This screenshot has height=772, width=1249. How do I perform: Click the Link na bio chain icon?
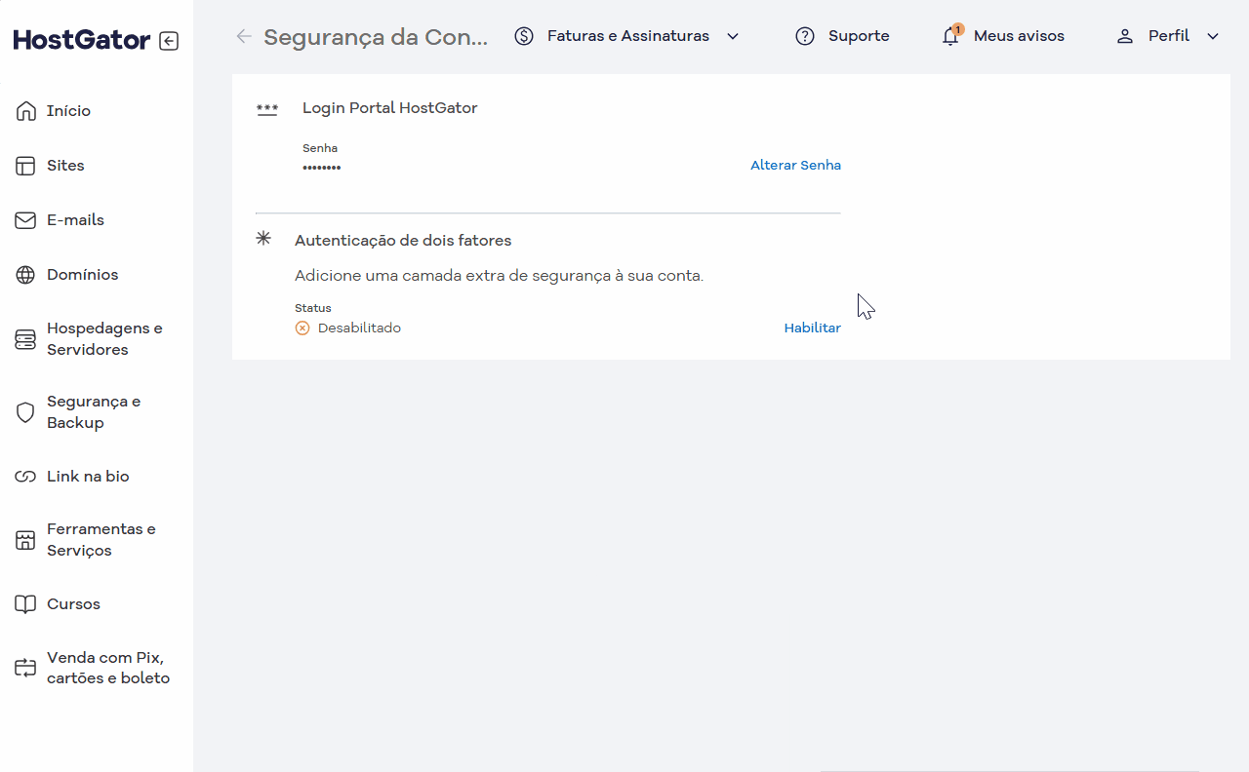(25, 477)
